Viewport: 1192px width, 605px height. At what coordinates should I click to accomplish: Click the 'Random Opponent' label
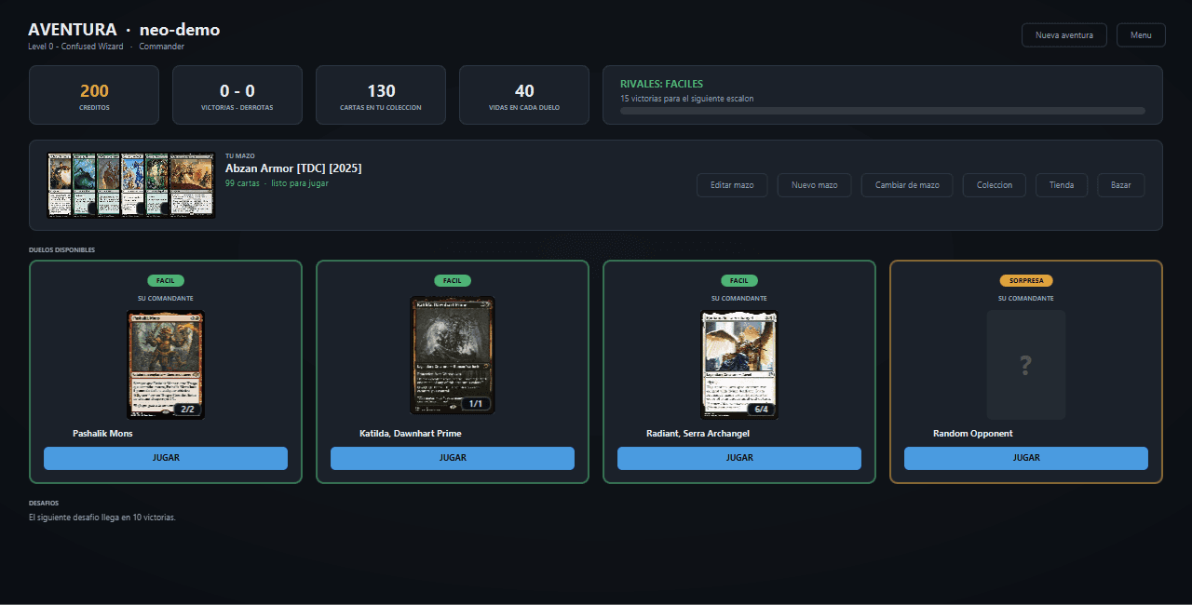pos(973,434)
